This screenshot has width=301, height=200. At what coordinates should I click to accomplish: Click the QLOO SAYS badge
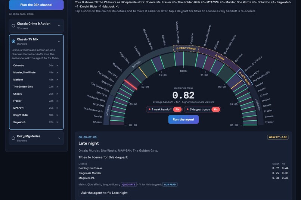coord(128,184)
